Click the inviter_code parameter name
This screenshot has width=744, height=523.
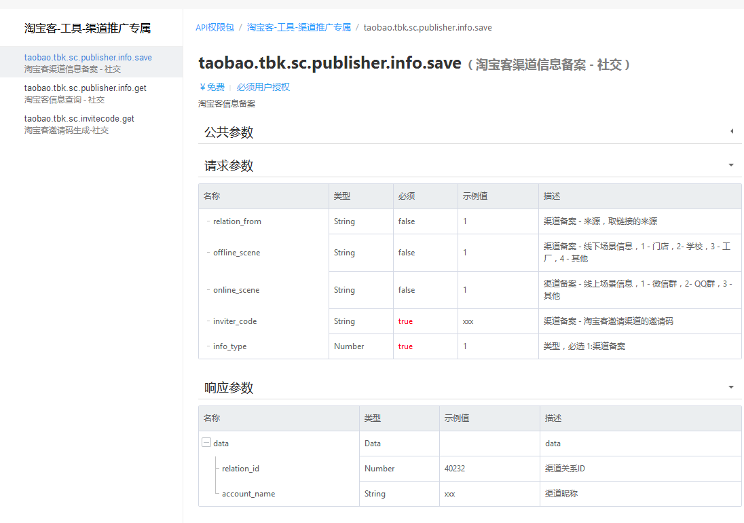pos(235,321)
